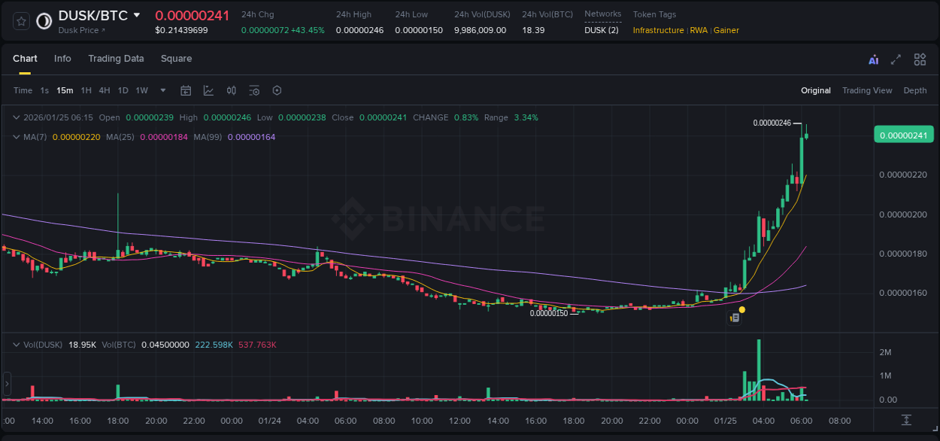
Task: Open the chart settings gear icon
Action: (277, 90)
